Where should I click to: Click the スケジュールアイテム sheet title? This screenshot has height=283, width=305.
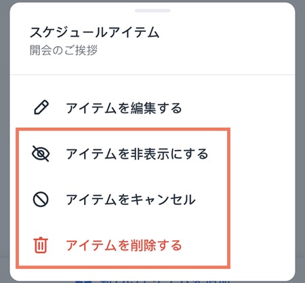(94, 32)
